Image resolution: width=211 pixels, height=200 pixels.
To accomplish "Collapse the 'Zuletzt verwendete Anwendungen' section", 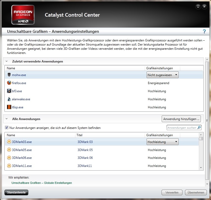I will click(x=7, y=61).
